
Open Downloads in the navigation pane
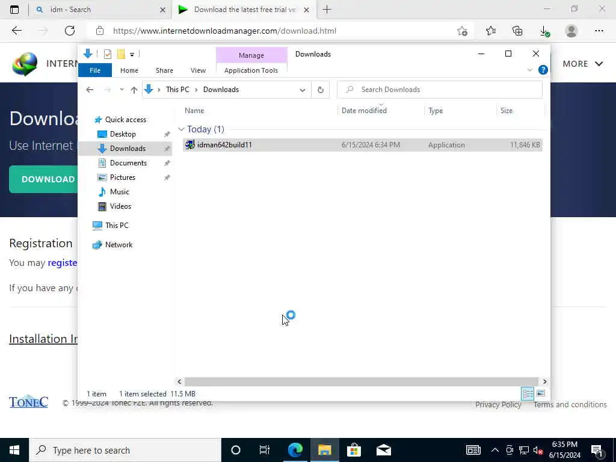point(128,149)
